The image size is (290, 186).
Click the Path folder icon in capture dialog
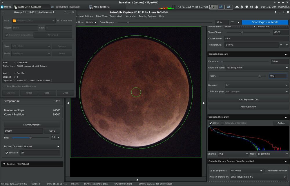pyautogui.click(x=14, y=21)
